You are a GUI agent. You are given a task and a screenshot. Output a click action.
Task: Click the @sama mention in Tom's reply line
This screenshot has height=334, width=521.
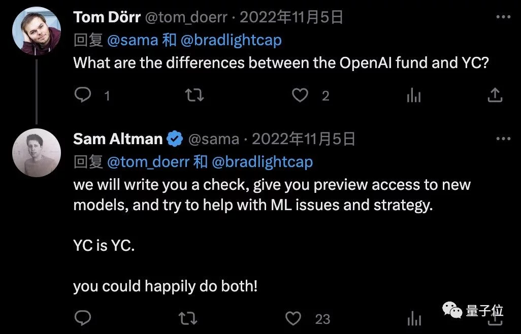[x=132, y=40]
